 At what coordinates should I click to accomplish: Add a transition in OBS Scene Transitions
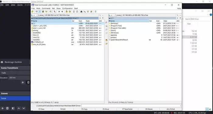[x=23, y=82]
